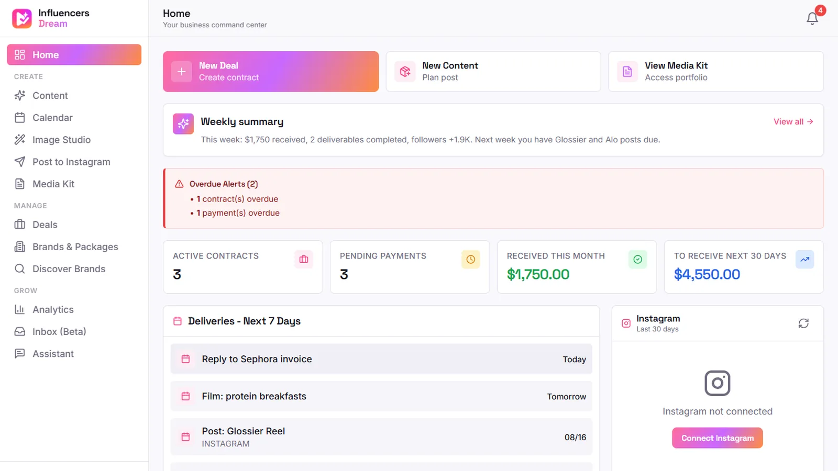Click the Pending Payments clock icon
Screen dimensions: 838x471
tap(470, 259)
